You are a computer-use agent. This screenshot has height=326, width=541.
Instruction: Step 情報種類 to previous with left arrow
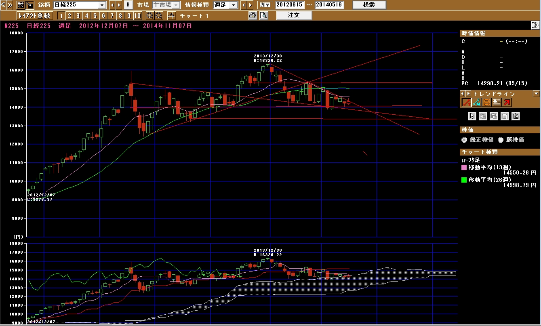pyautogui.click(x=244, y=5)
